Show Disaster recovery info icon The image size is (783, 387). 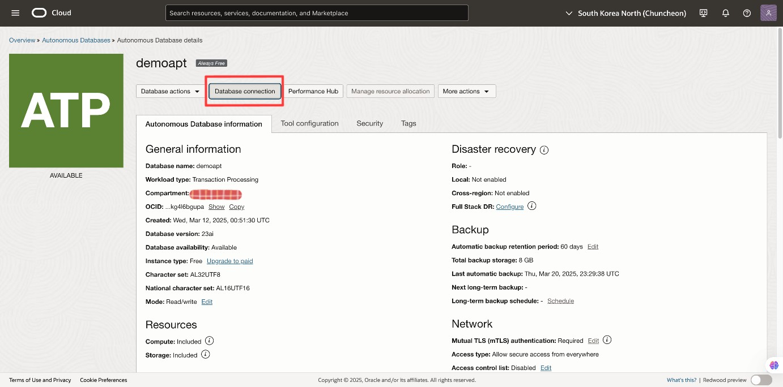tap(544, 150)
